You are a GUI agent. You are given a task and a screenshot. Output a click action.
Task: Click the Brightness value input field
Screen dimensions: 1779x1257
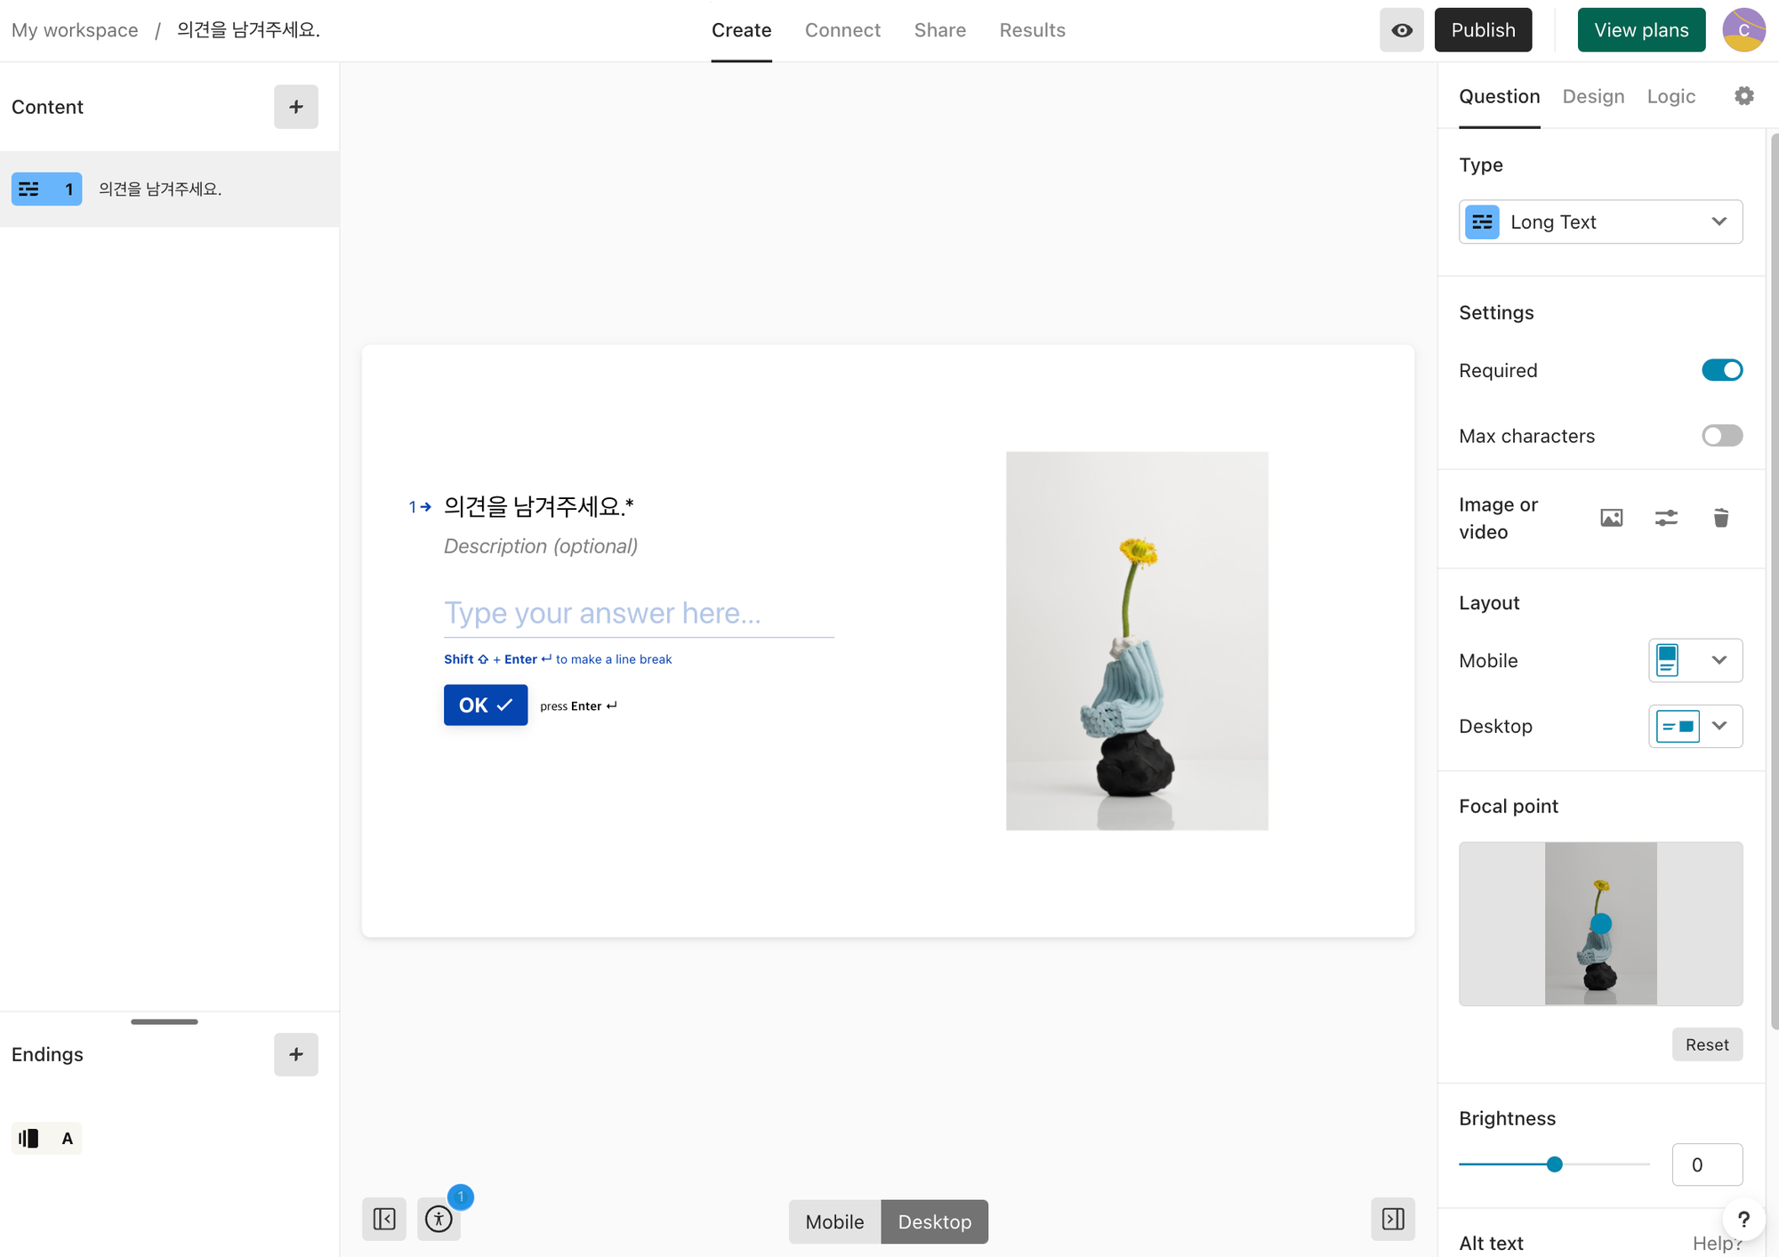tap(1707, 1164)
